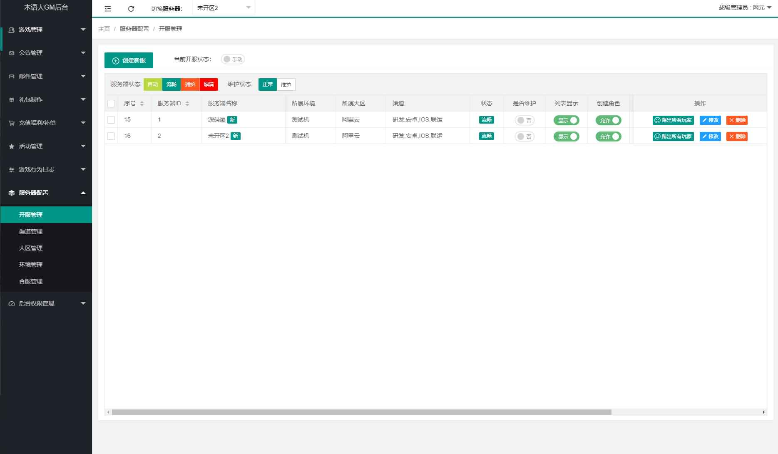Click the 新 badge next to 源码屋
This screenshot has width=778, height=454.
(232, 119)
